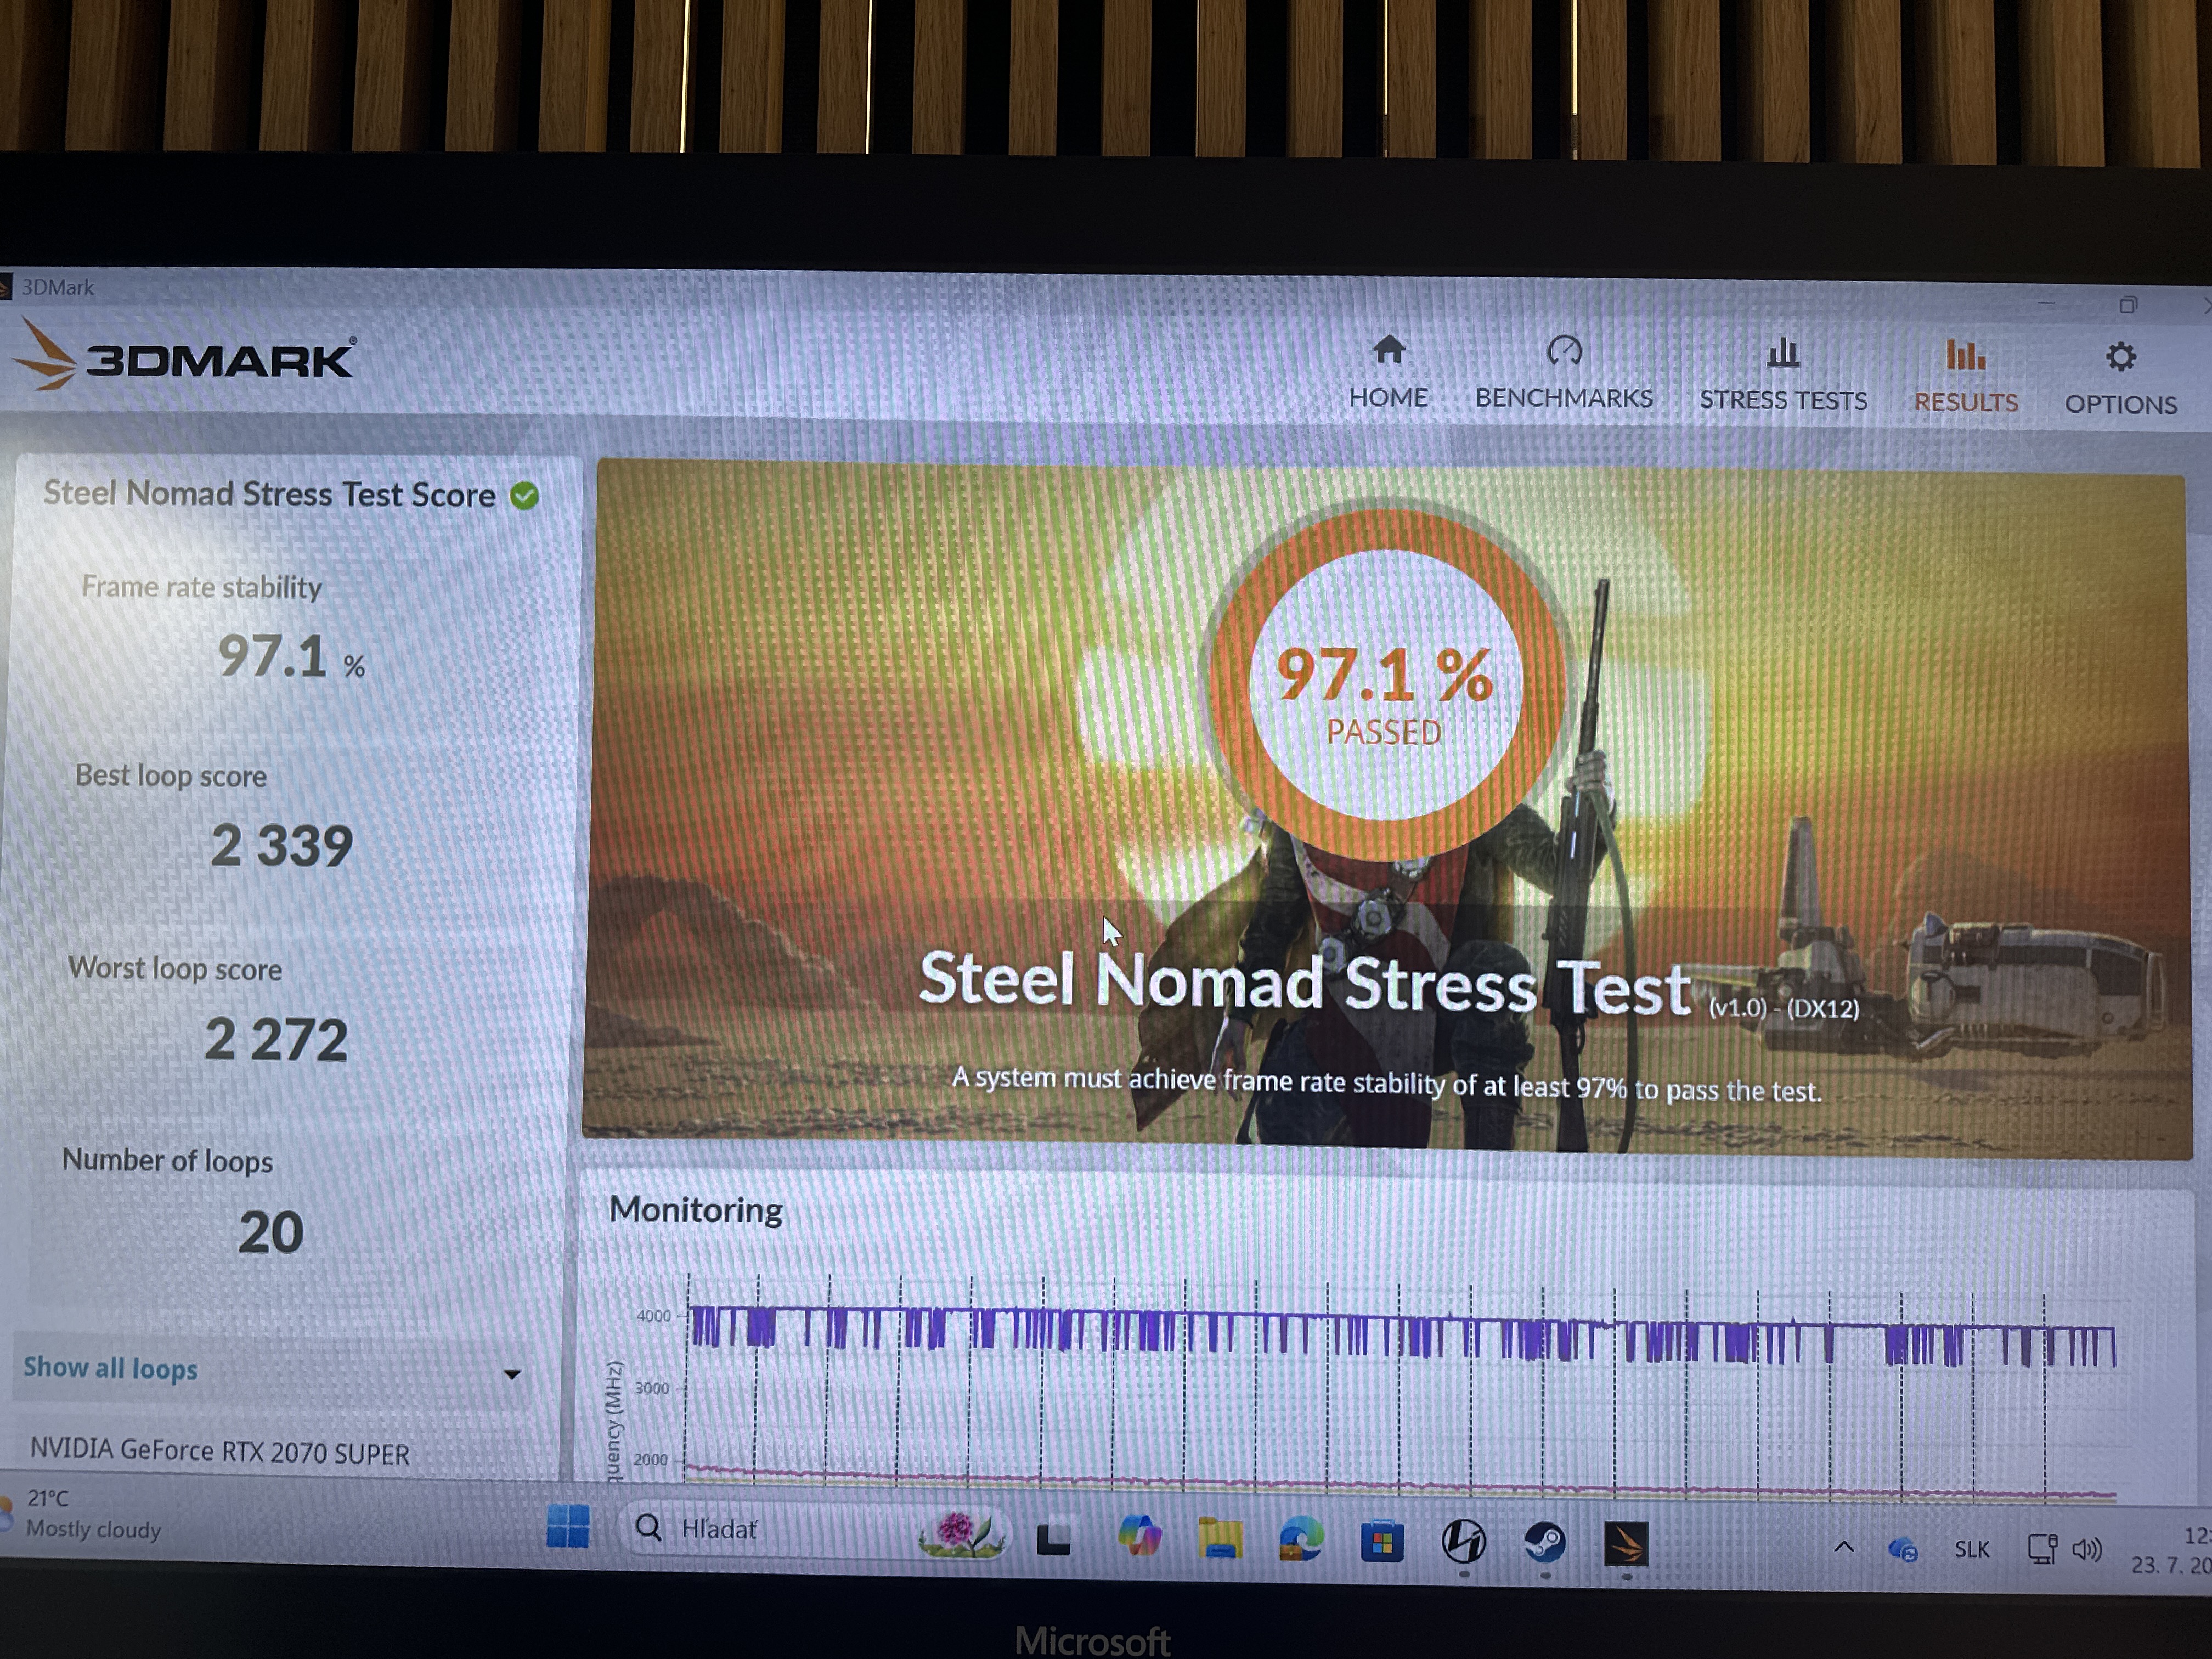
Task: Select the NVIDIA GeForce RTX 2070 SUPER text
Action: click(220, 1452)
